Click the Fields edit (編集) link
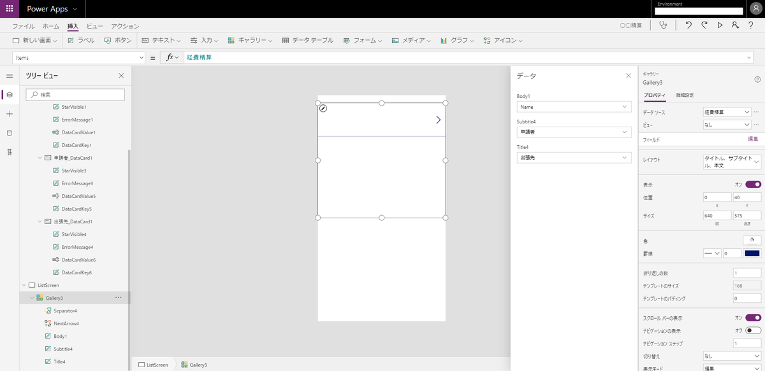Viewport: 765px width, 371px height. pyautogui.click(x=753, y=139)
